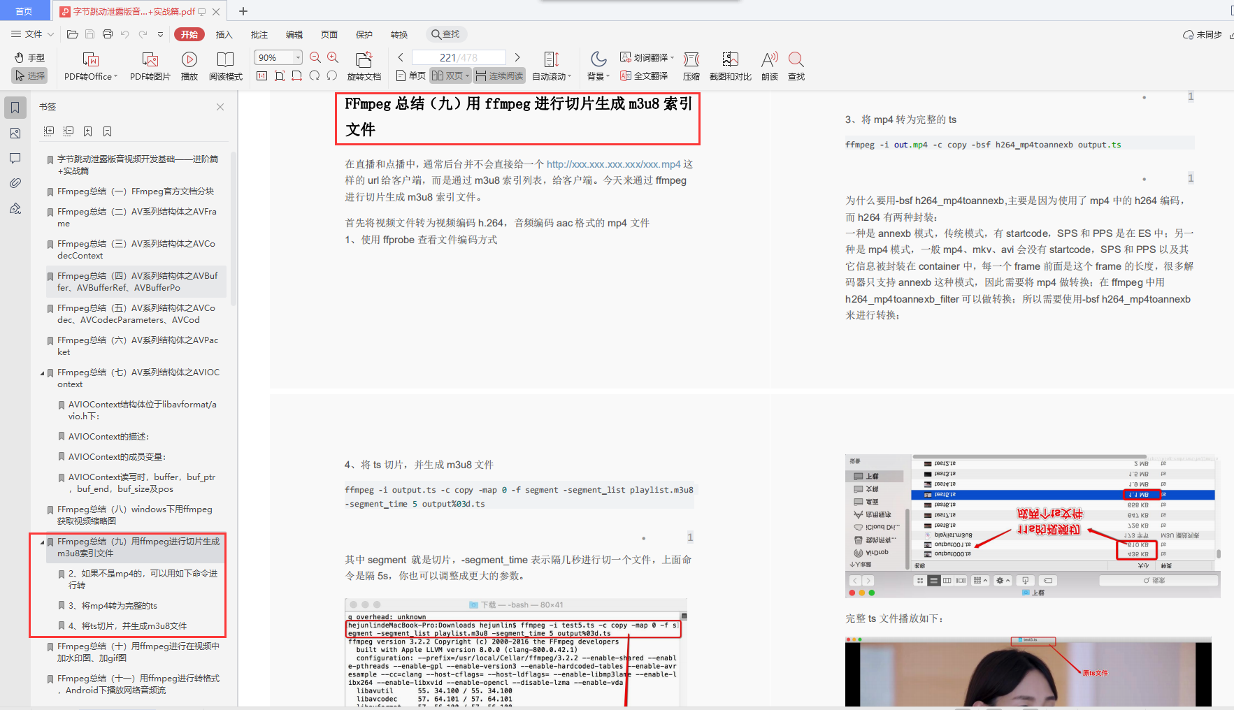Click the fit width icon
The image size is (1234, 710).
coord(296,75)
